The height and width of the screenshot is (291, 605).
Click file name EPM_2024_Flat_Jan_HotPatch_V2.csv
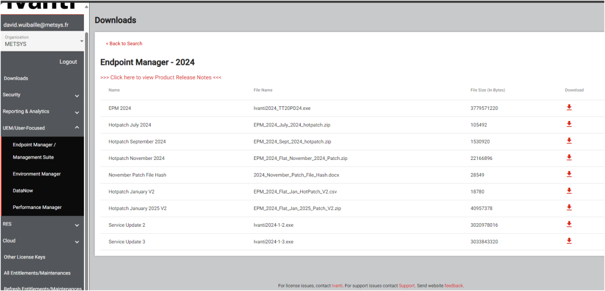296,192
